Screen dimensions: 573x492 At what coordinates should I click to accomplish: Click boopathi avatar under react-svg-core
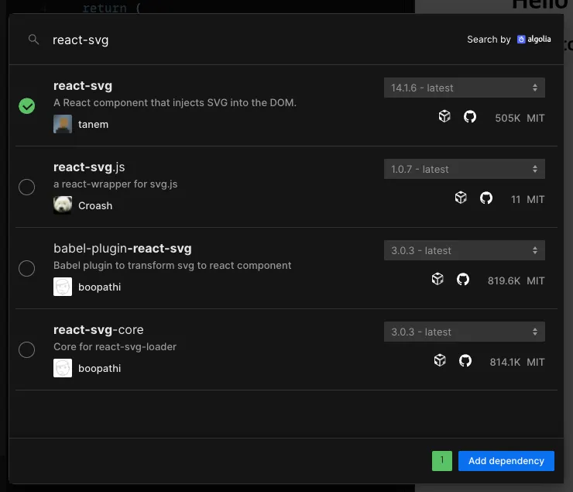tap(63, 368)
